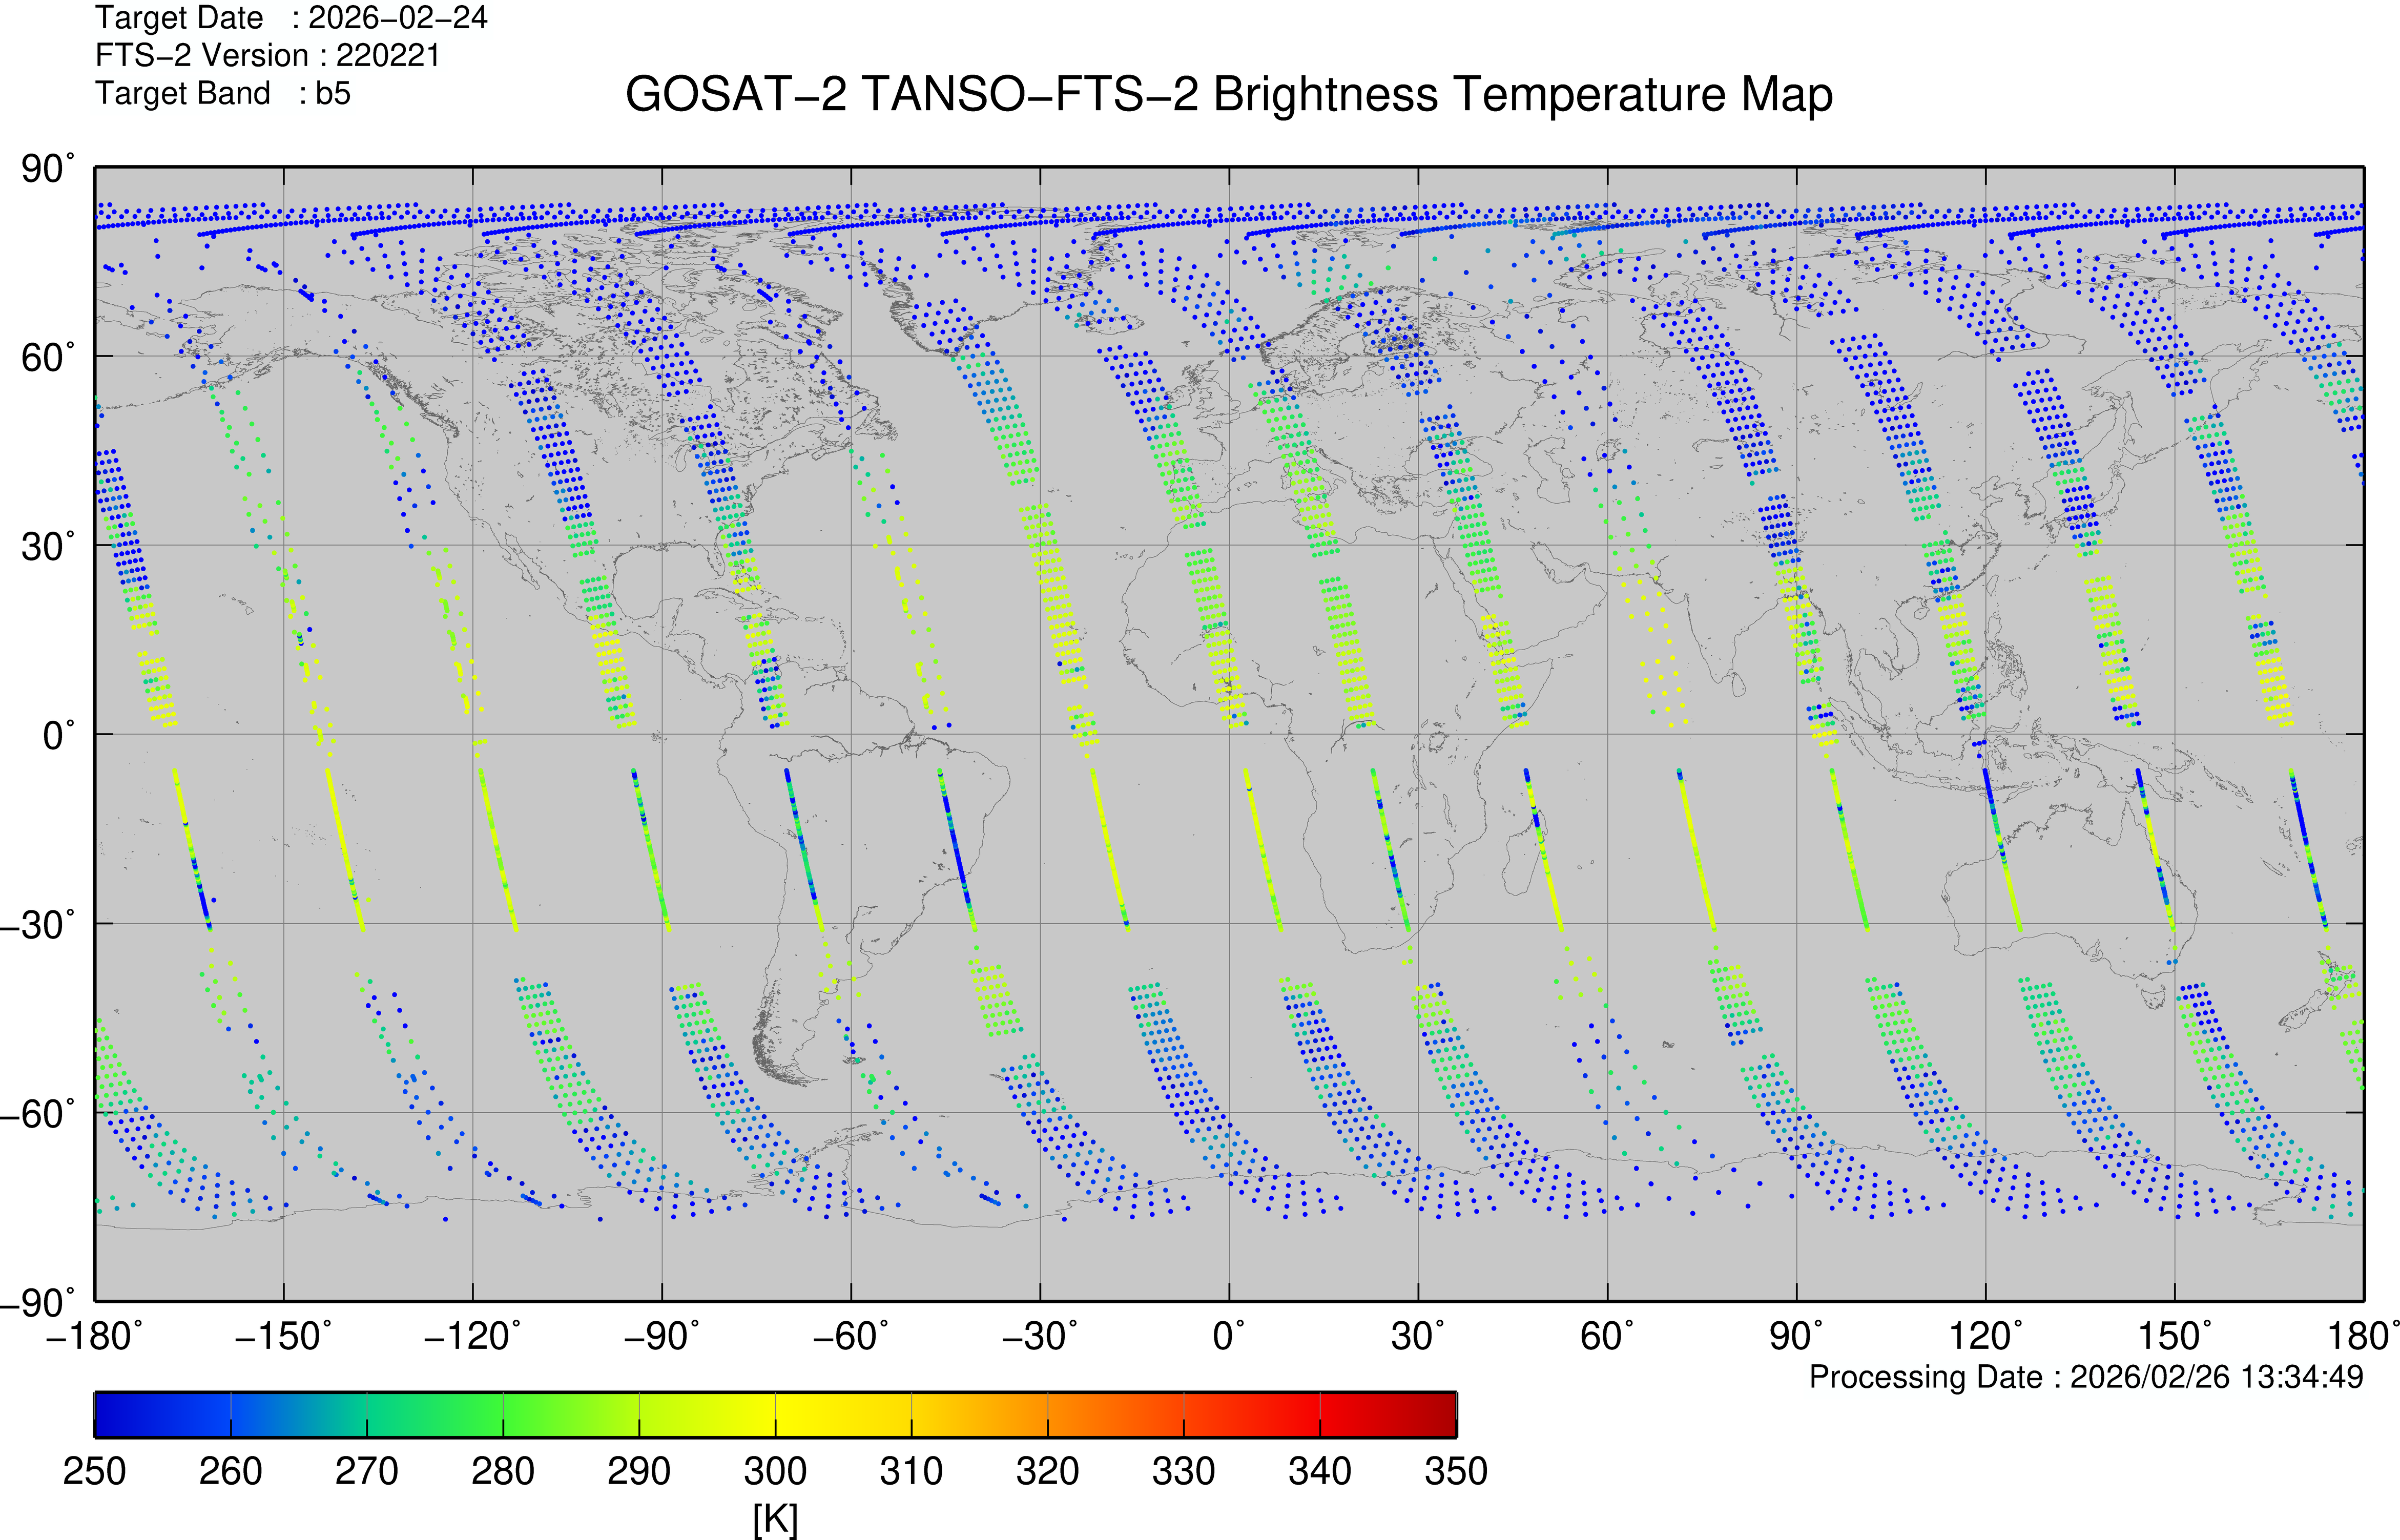Click the orange colorbar segment near 320
Image resolution: width=2400 pixels, height=1540 pixels.
point(1048,1414)
